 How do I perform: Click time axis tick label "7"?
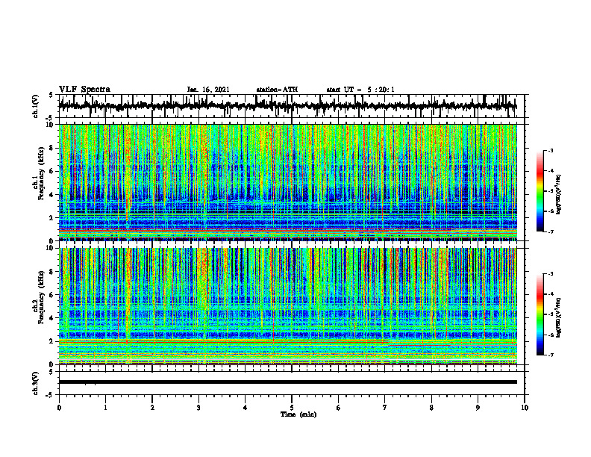pyautogui.click(x=385, y=408)
